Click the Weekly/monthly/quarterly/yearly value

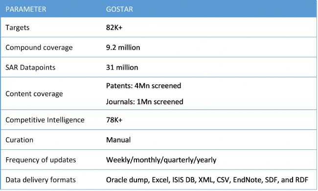point(161,160)
